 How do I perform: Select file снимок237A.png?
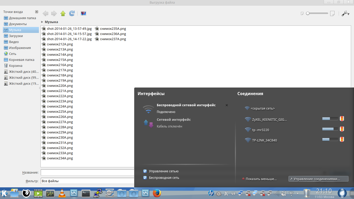click(110, 39)
